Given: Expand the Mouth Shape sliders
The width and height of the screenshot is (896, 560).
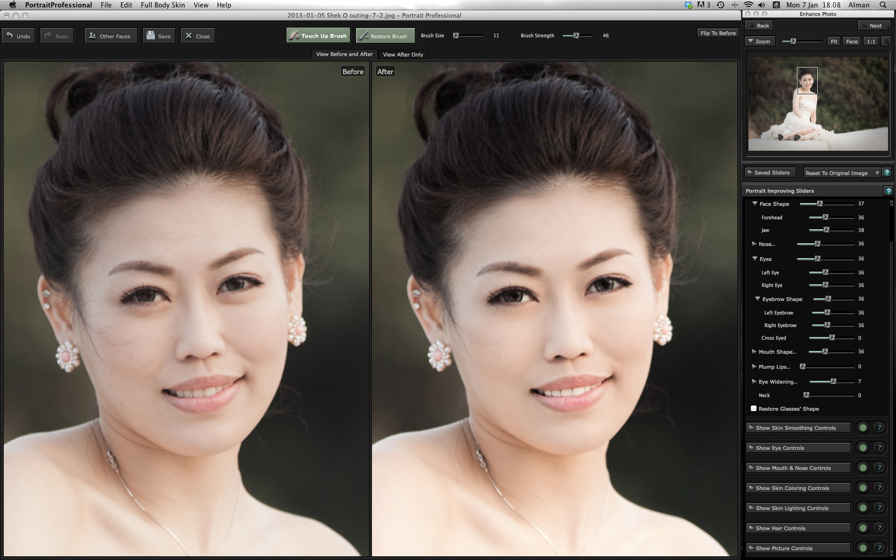Looking at the screenshot, I should pyautogui.click(x=754, y=351).
